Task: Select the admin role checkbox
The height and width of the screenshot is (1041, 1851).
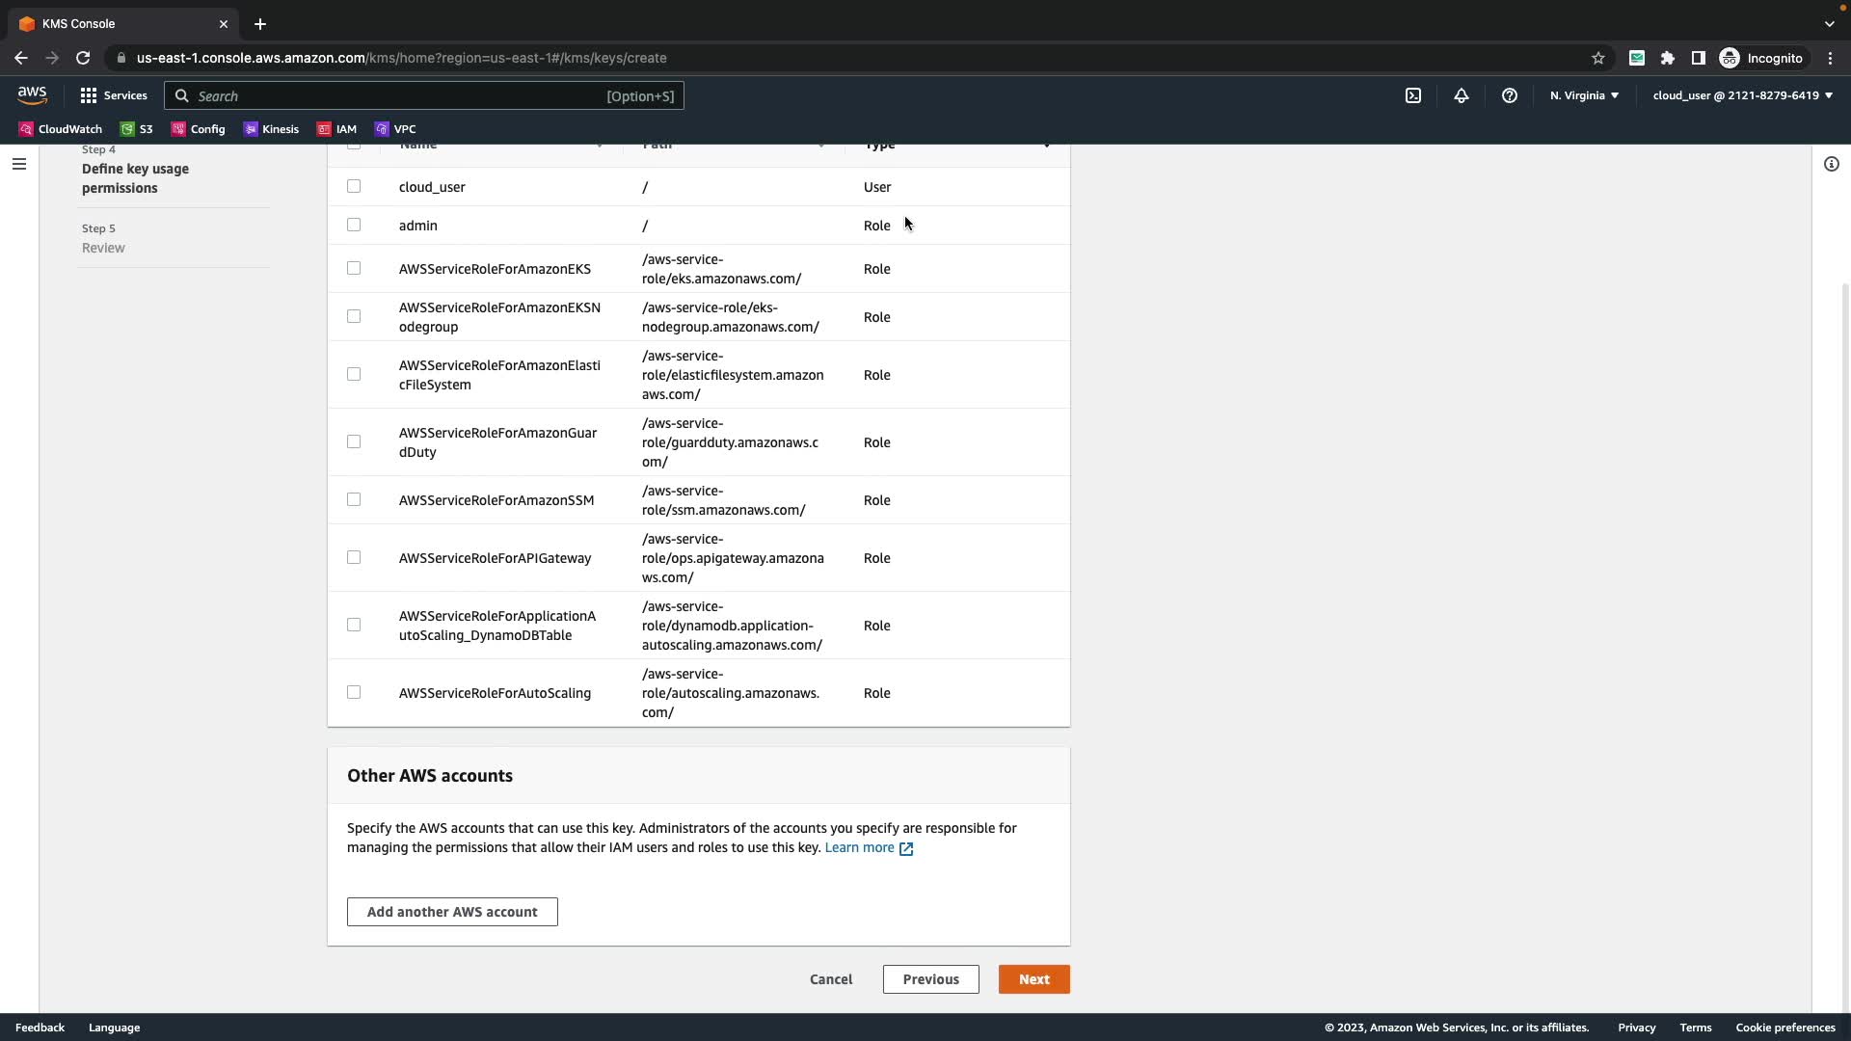Action: 354,225
